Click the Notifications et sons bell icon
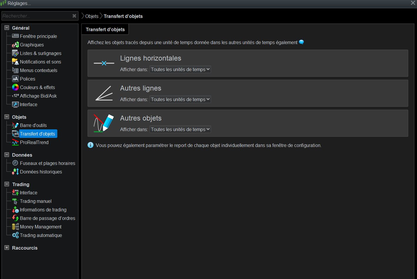 point(15,62)
